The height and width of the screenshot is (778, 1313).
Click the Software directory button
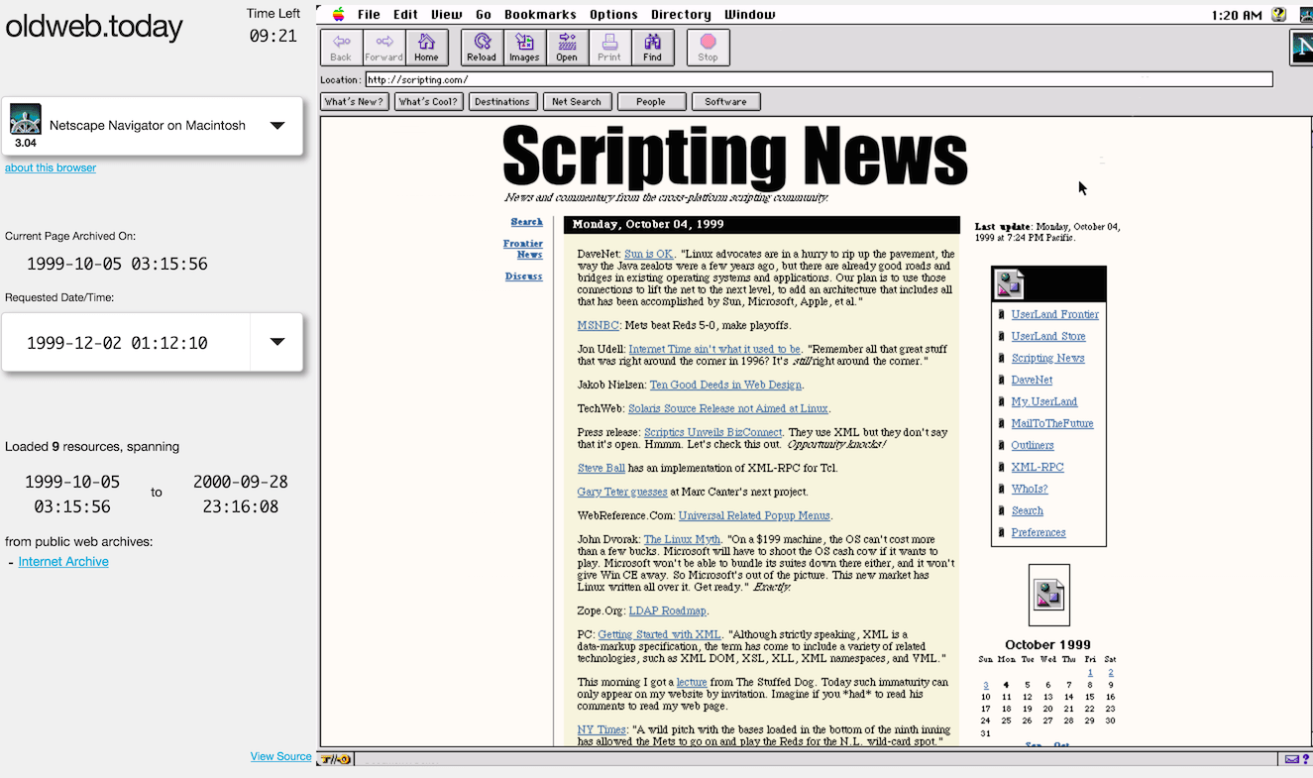(725, 101)
